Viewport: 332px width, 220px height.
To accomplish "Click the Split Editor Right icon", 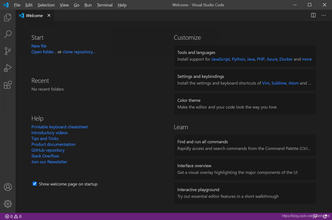I will pos(313,15).
